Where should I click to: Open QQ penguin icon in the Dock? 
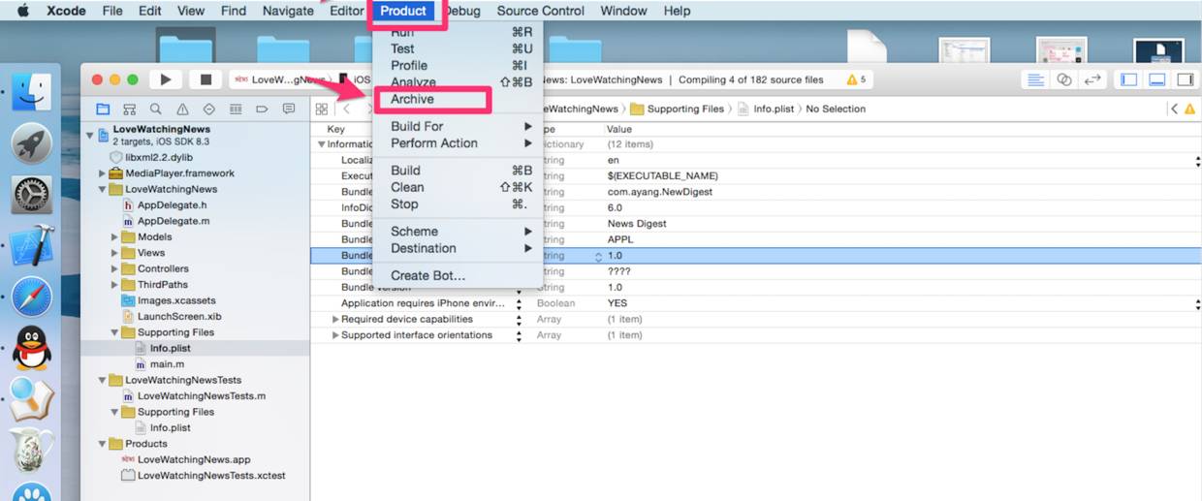[x=31, y=348]
